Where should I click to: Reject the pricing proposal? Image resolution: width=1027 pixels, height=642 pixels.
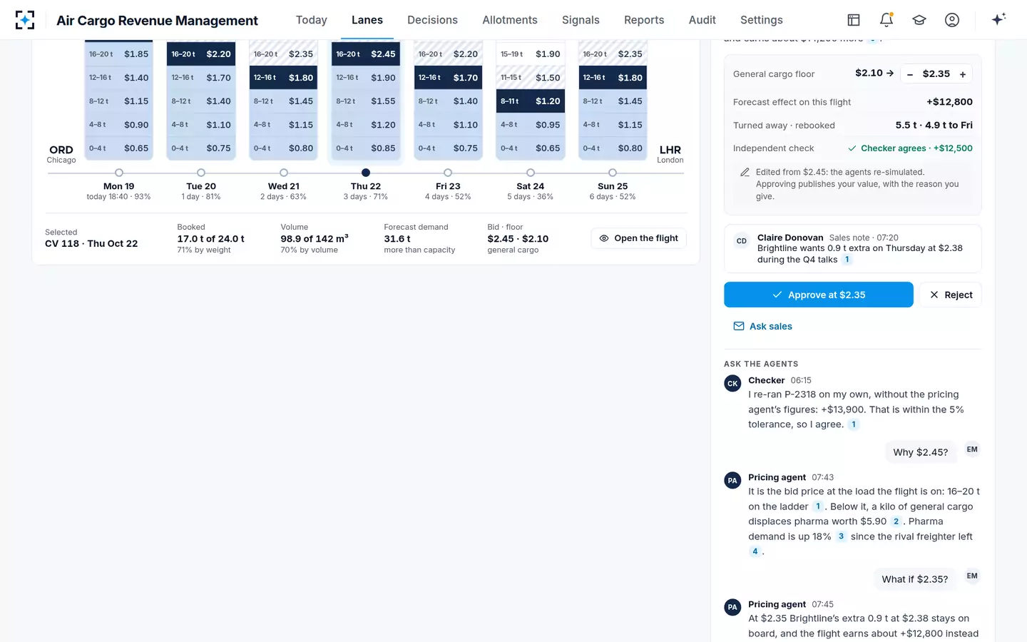951,295
